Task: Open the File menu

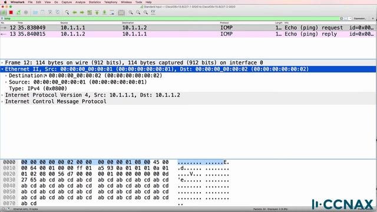Action: pyautogui.click(x=30, y=2)
